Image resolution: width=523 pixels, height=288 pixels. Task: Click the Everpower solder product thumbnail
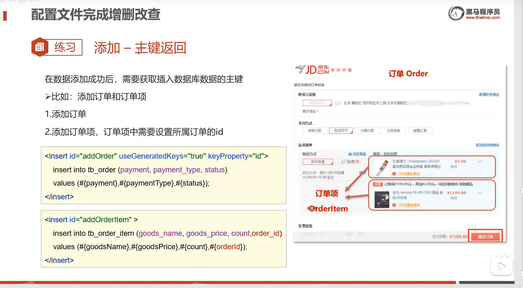point(381,168)
